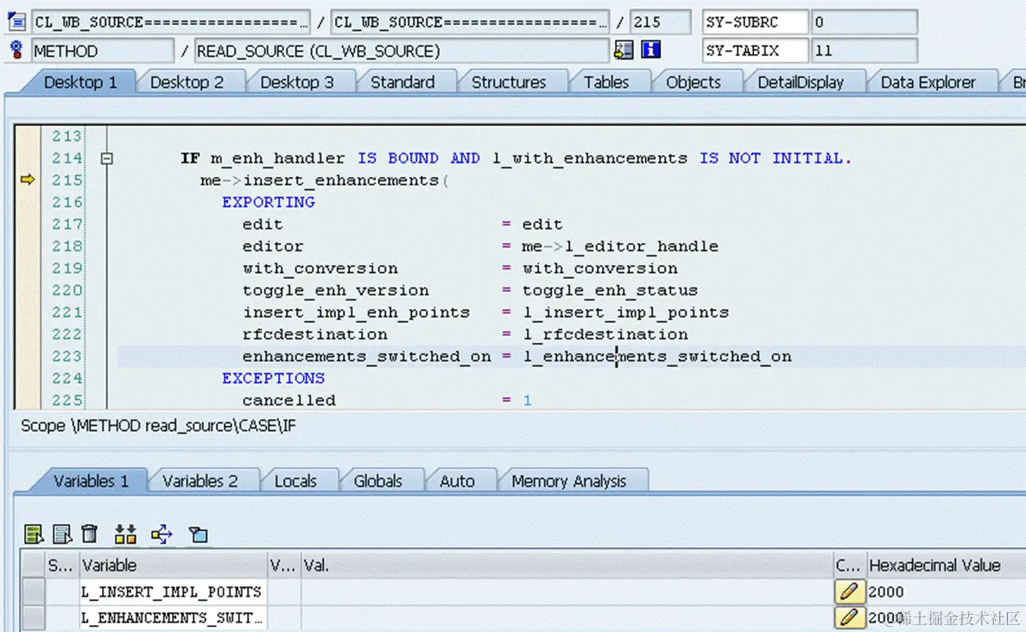Click the toggle_enh_status variable on line 220
Image resolution: width=1026 pixels, height=632 pixels.
click(610, 290)
